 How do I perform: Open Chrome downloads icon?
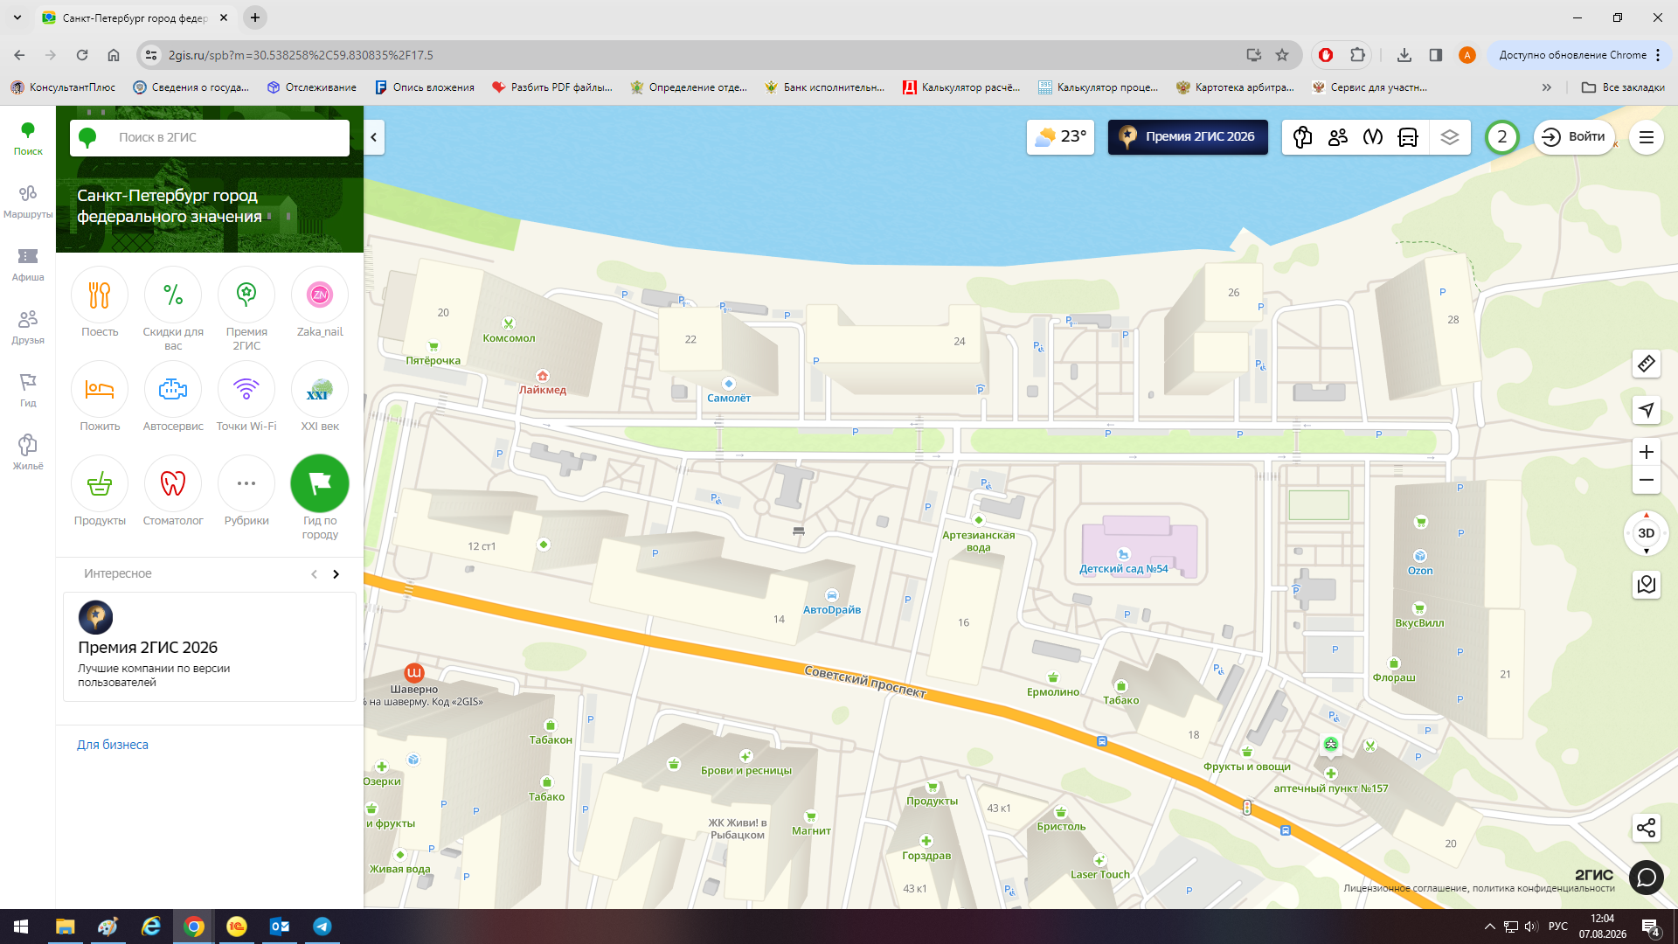click(1404, 55)
